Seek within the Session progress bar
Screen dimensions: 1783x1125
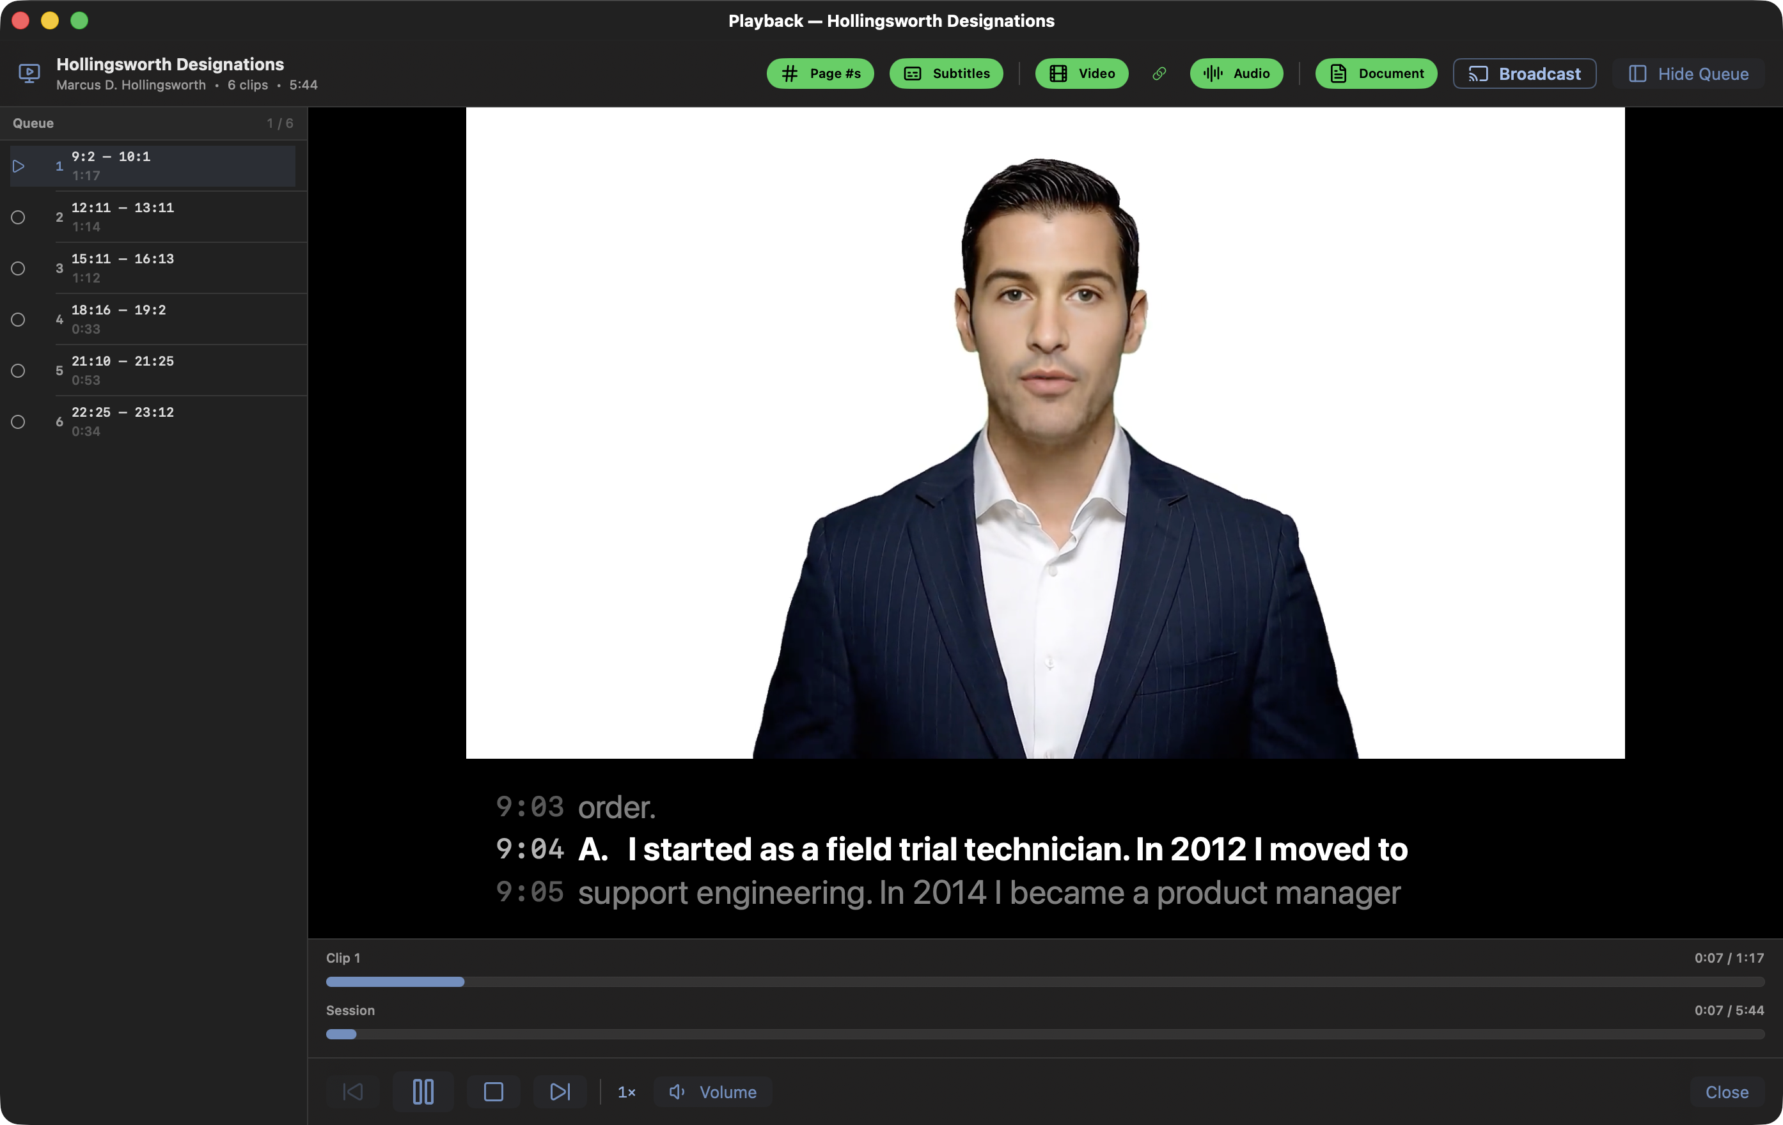(x=1045, y=1034)
